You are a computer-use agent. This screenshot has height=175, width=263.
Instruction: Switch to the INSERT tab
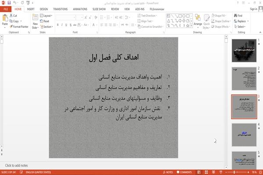coord(31,9)
